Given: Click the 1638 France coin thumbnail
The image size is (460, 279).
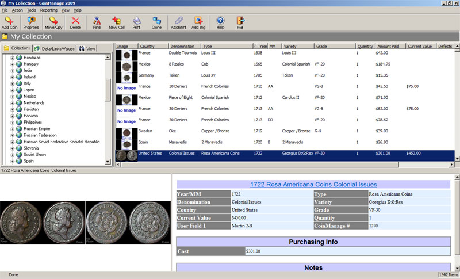Looking at the screenshot, I should click(x=126, y=55).
